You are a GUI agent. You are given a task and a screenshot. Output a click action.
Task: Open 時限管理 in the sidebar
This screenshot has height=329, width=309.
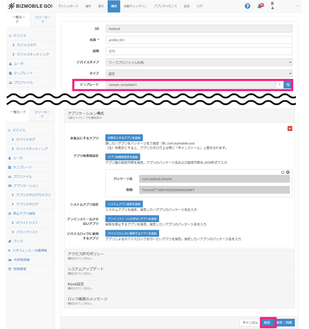20,269
